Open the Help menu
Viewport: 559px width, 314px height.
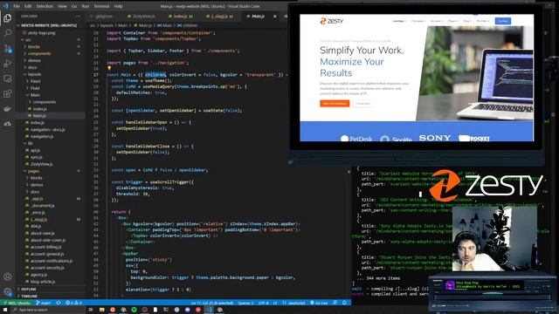[119, 6]
